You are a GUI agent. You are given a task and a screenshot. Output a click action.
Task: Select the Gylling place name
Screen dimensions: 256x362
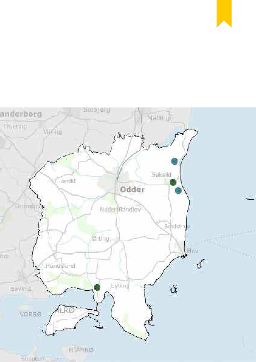tap(120, 286)
